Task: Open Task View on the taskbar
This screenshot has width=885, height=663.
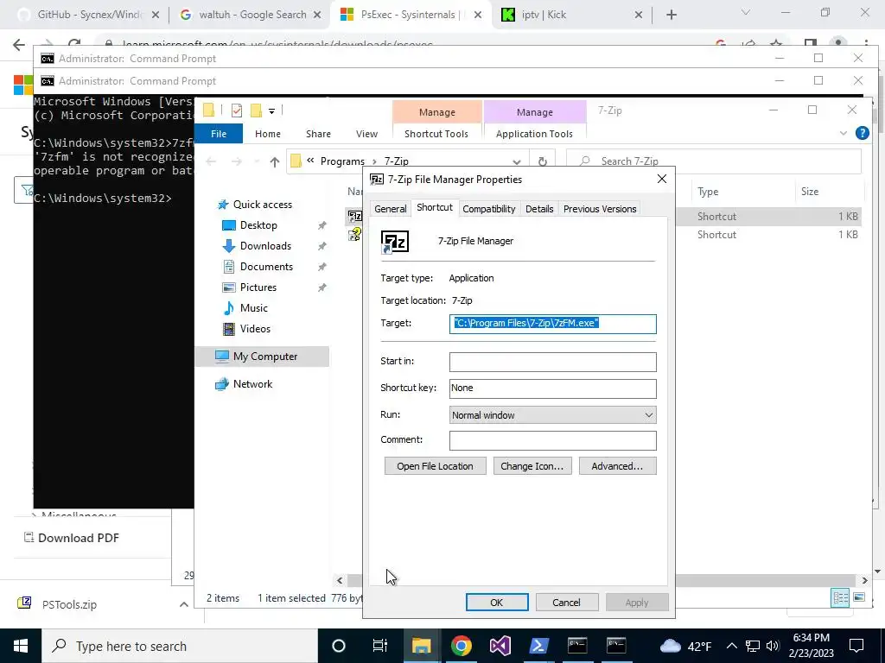Action: pos(380,646)
